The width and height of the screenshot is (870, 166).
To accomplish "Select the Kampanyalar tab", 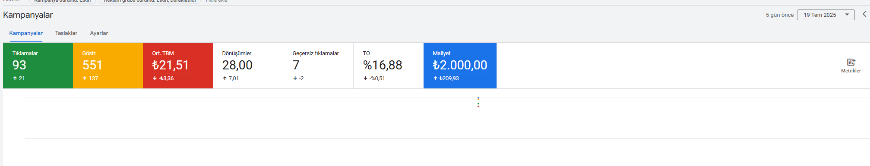I will pos(26,33).
